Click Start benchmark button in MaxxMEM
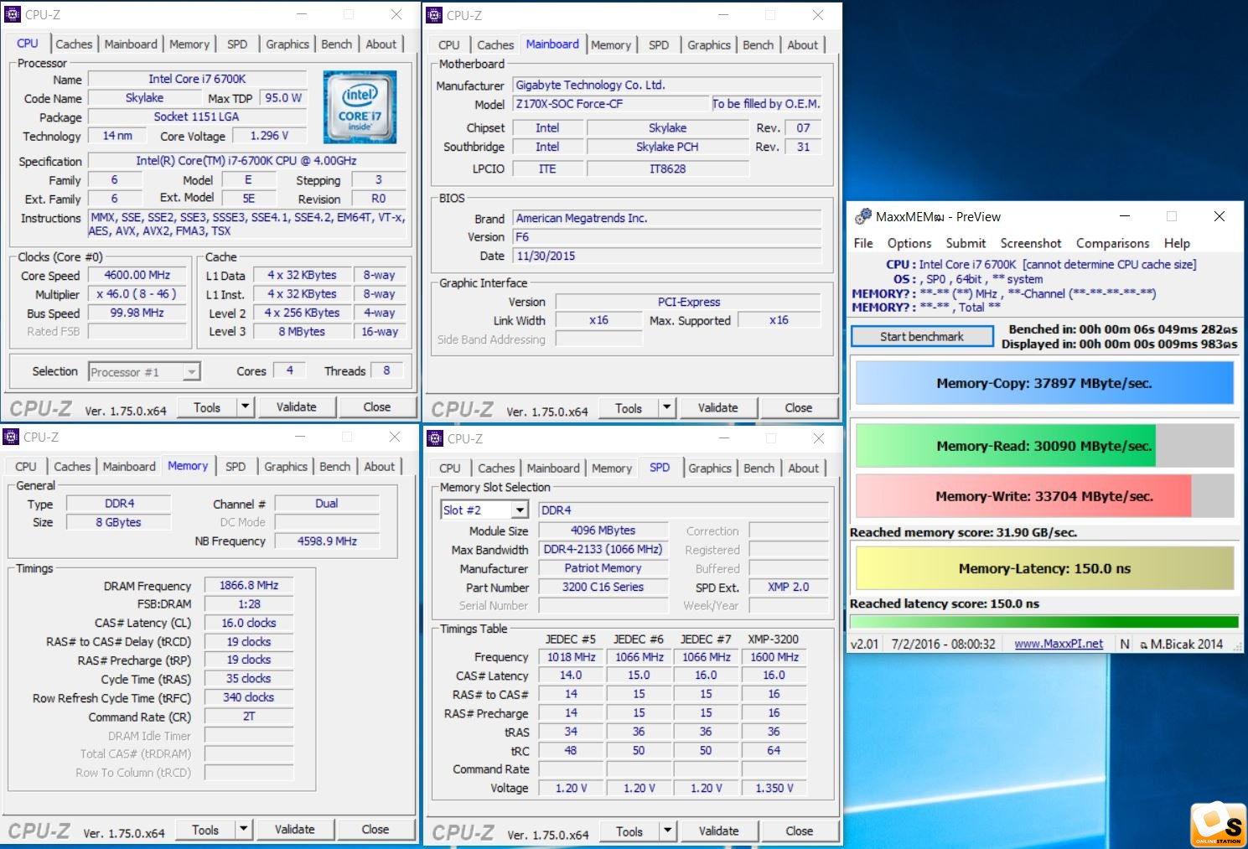This screenshot has width=1248, height=849. point(922,336)
